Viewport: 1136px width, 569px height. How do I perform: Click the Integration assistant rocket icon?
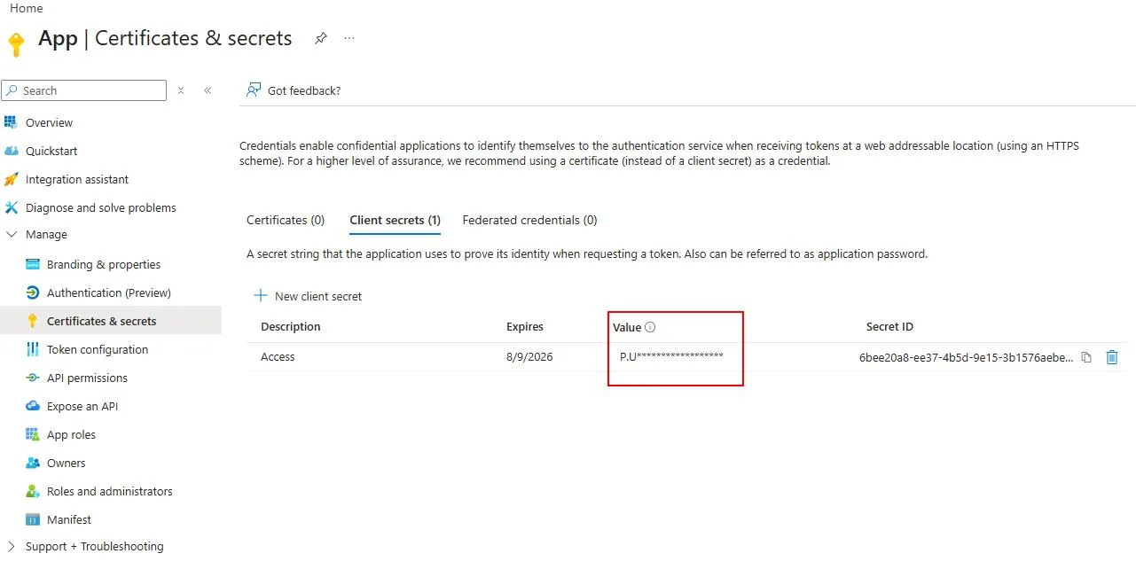pos(11,179)
